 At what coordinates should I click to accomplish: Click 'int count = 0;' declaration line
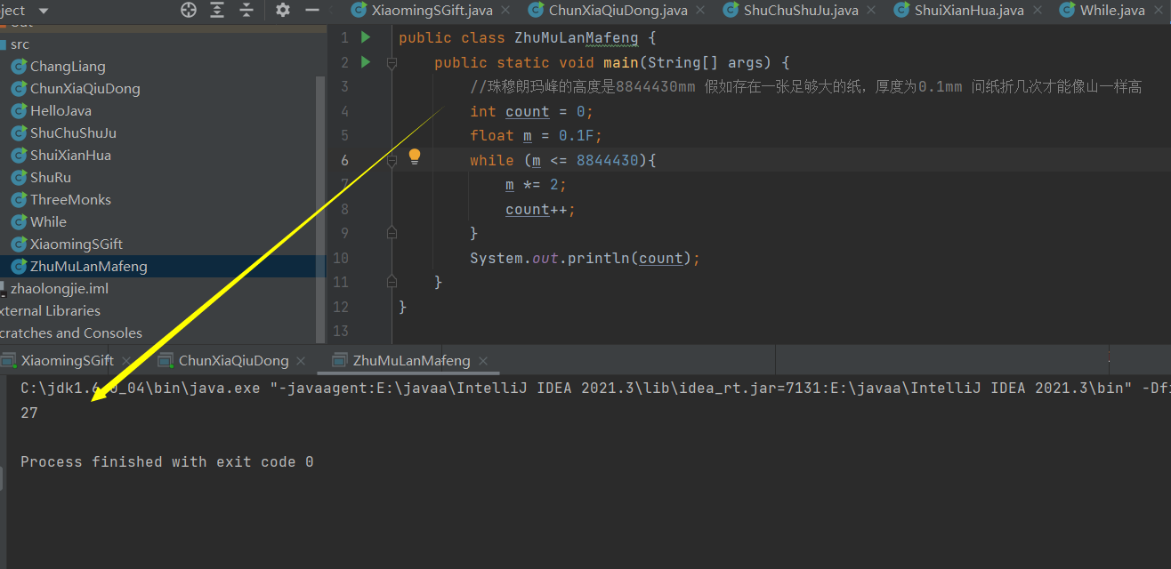(x=531, y=112)
